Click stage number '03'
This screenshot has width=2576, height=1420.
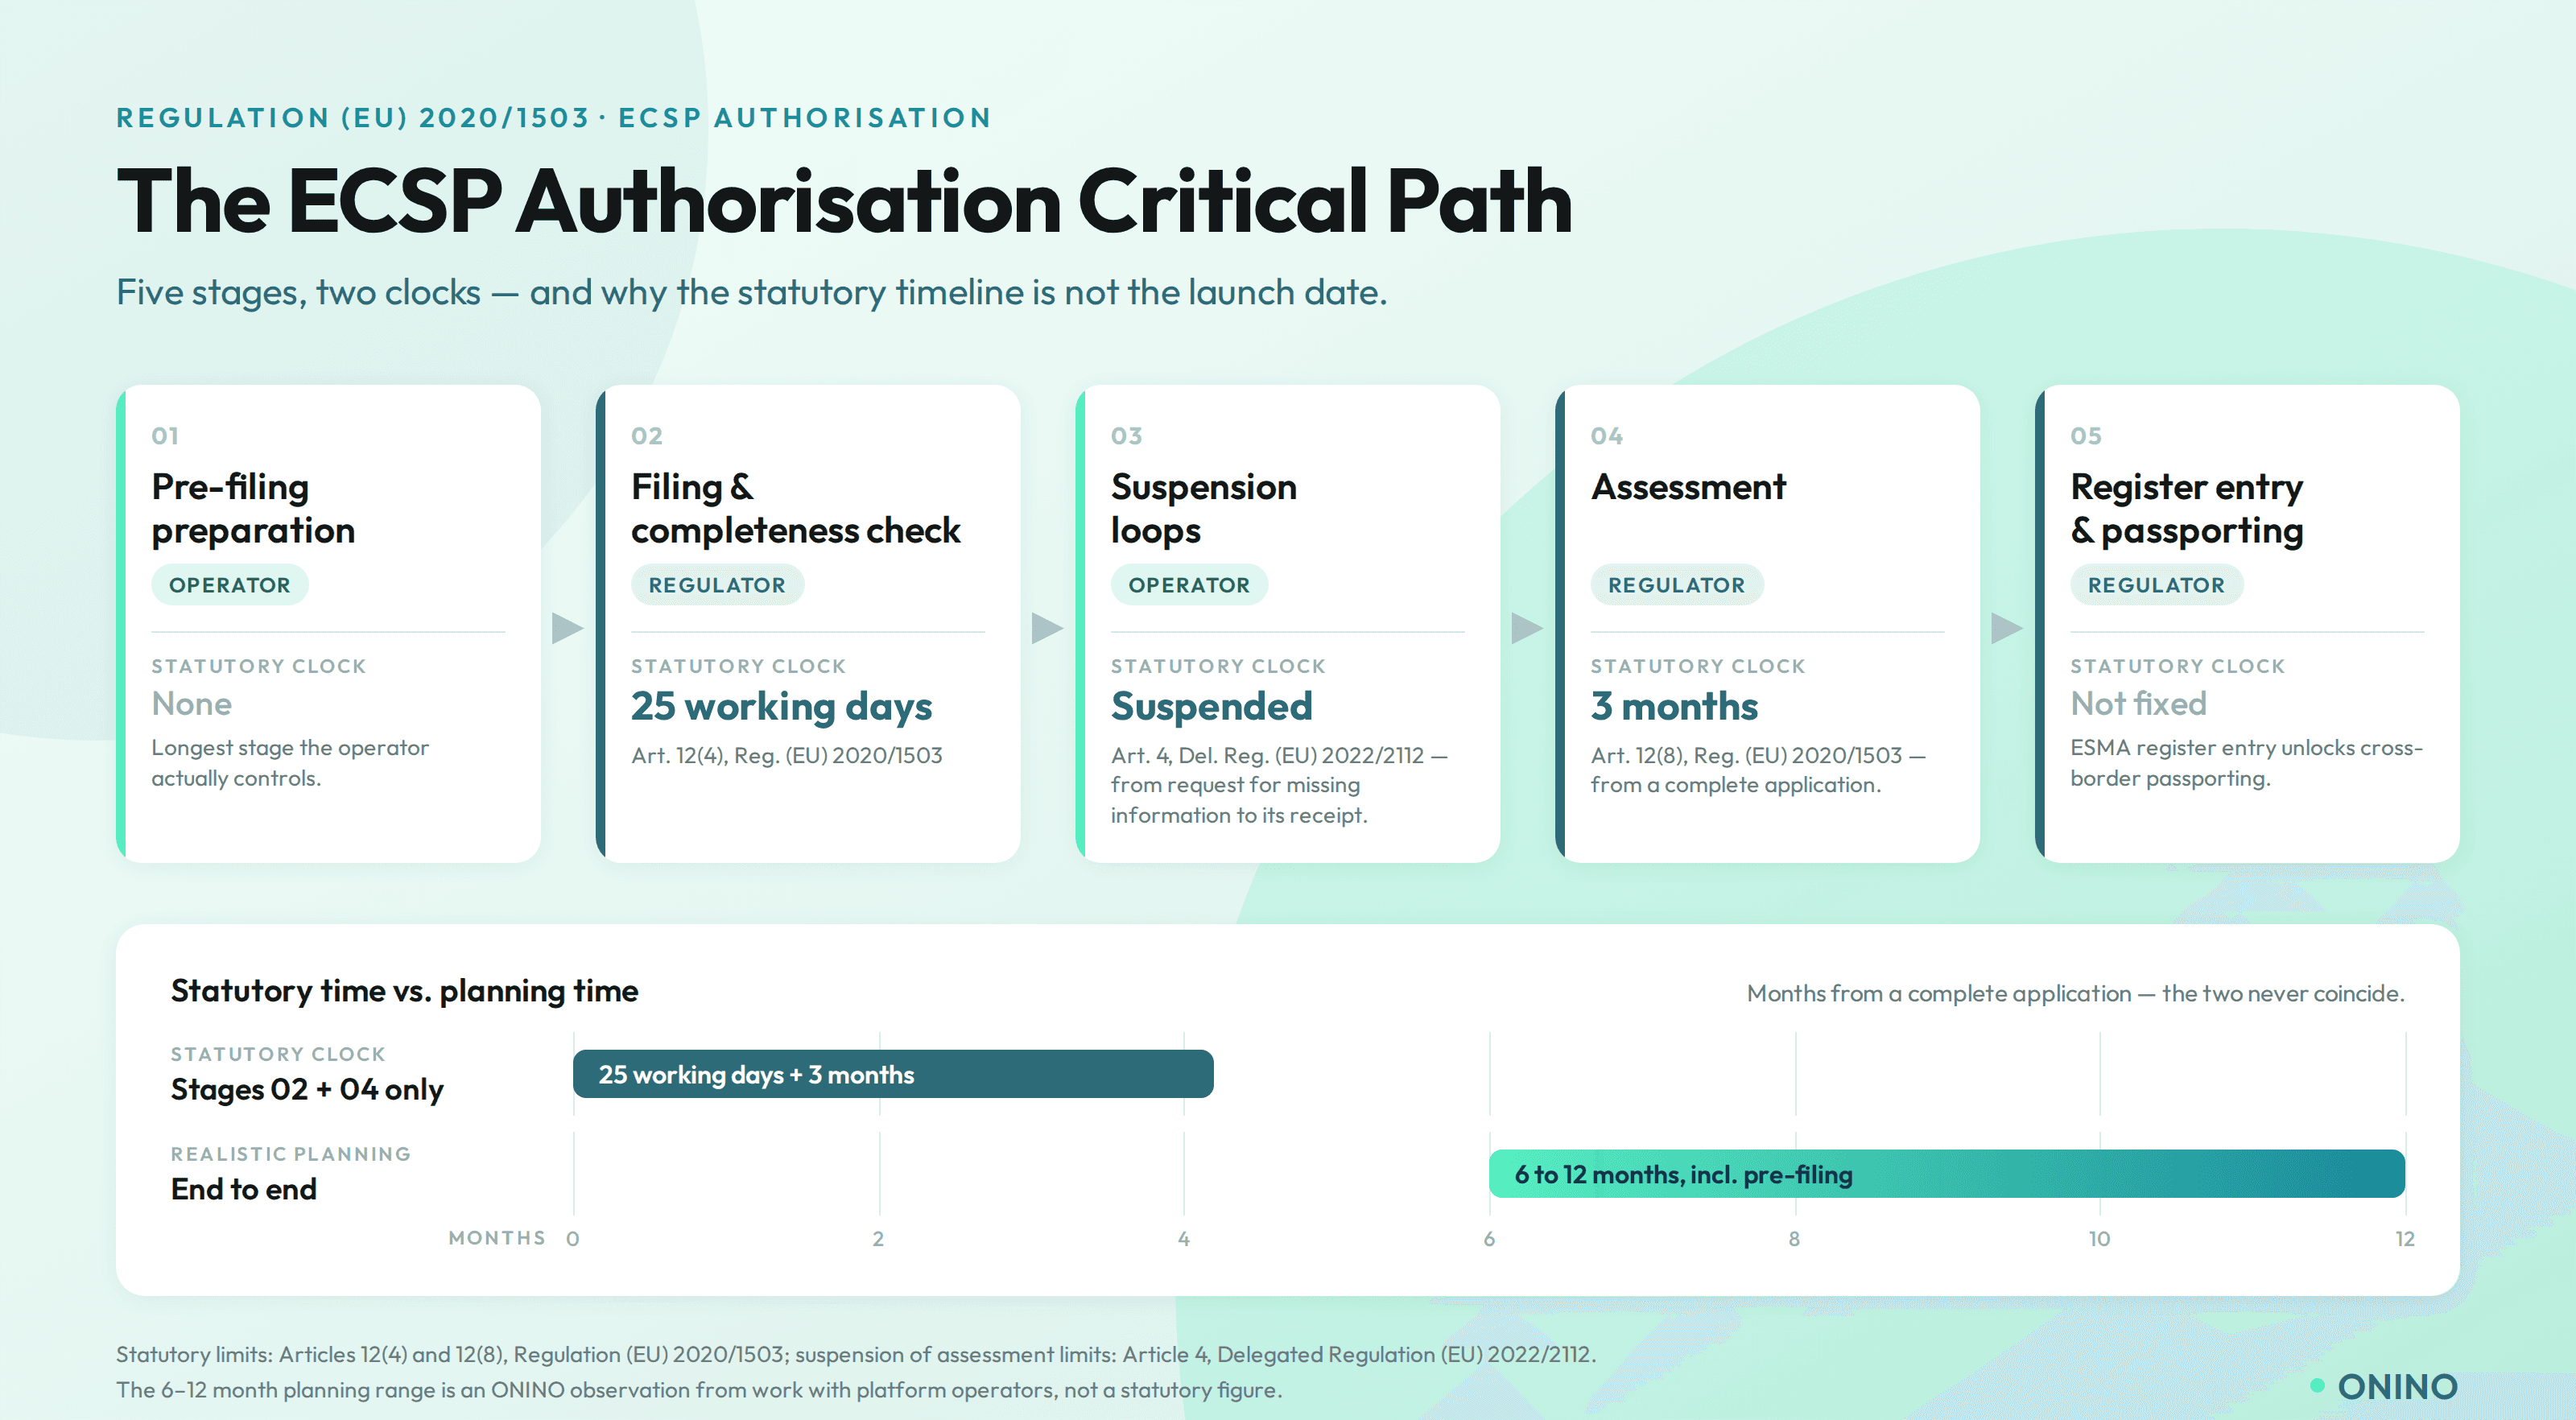(1127, 436)
